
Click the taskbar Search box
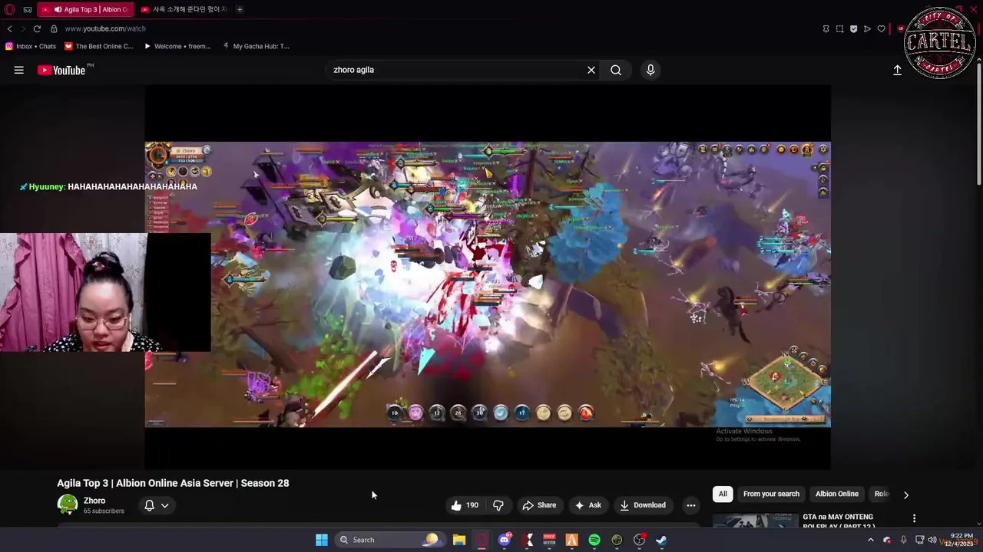389,540
